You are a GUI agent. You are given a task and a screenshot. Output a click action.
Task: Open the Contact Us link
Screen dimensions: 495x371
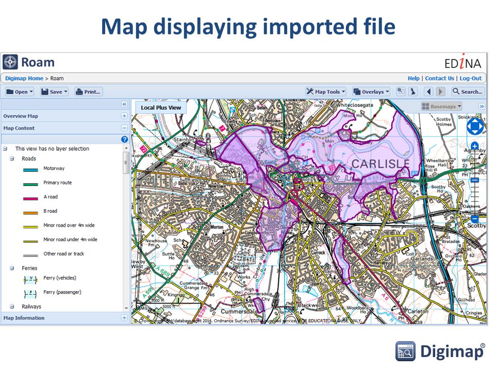tap(439, 78)
